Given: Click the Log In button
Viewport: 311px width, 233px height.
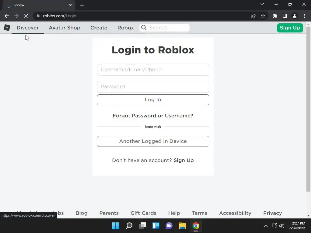Looking at the screenshot, I should tap(153, 100).
